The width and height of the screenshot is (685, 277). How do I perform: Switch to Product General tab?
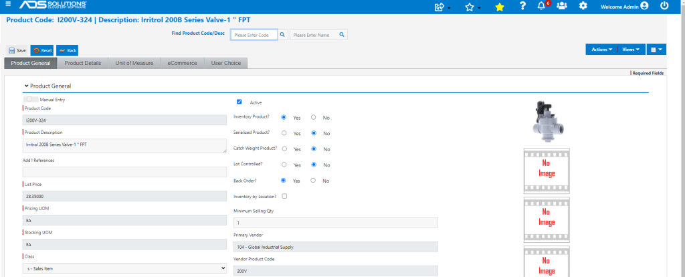point(31,64)
